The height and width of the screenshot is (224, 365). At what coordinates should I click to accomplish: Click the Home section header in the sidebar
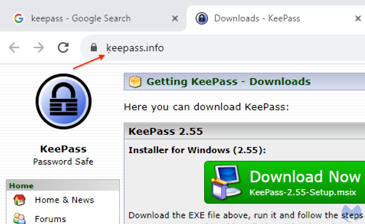tap(63, 185)
